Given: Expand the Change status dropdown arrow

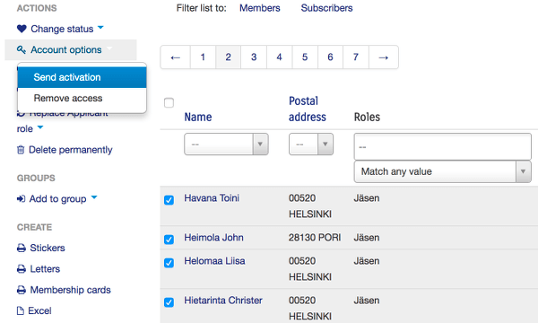Looking at the screenshot, I should pos(100,28).
